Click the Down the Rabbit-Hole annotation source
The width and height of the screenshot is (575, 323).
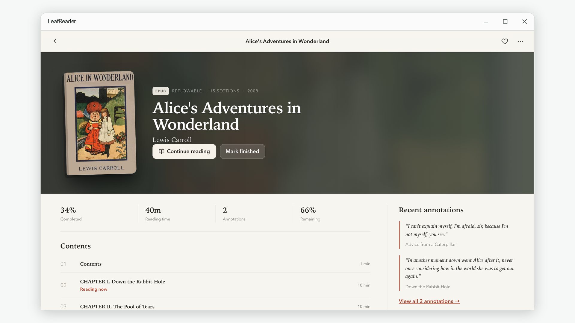click(428, 287)
